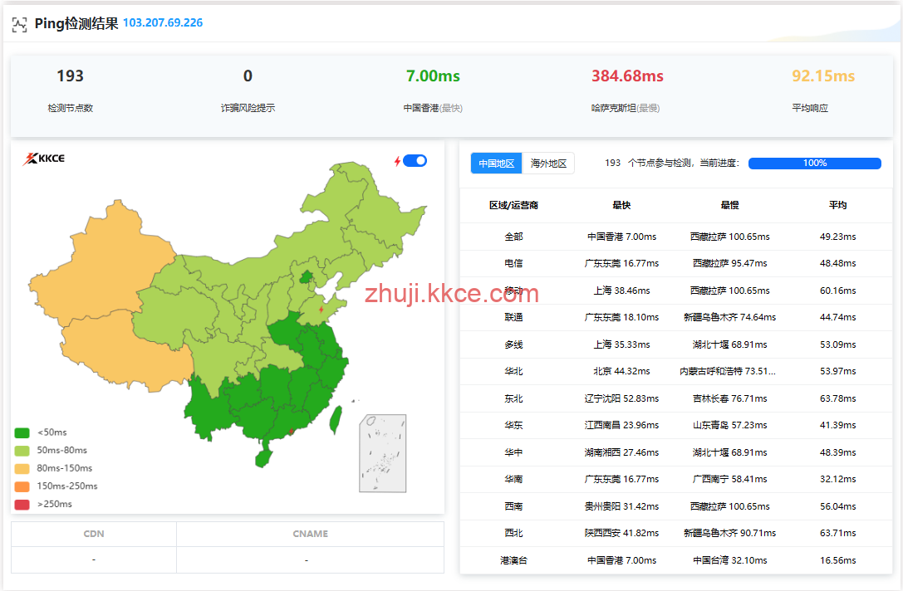The image size is (903, 591).
Task: Click the 100% progress bar
Action: [814, 164]
